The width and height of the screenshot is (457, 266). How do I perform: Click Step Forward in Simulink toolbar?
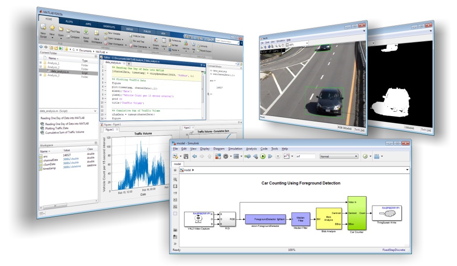(x=270, y=156)
